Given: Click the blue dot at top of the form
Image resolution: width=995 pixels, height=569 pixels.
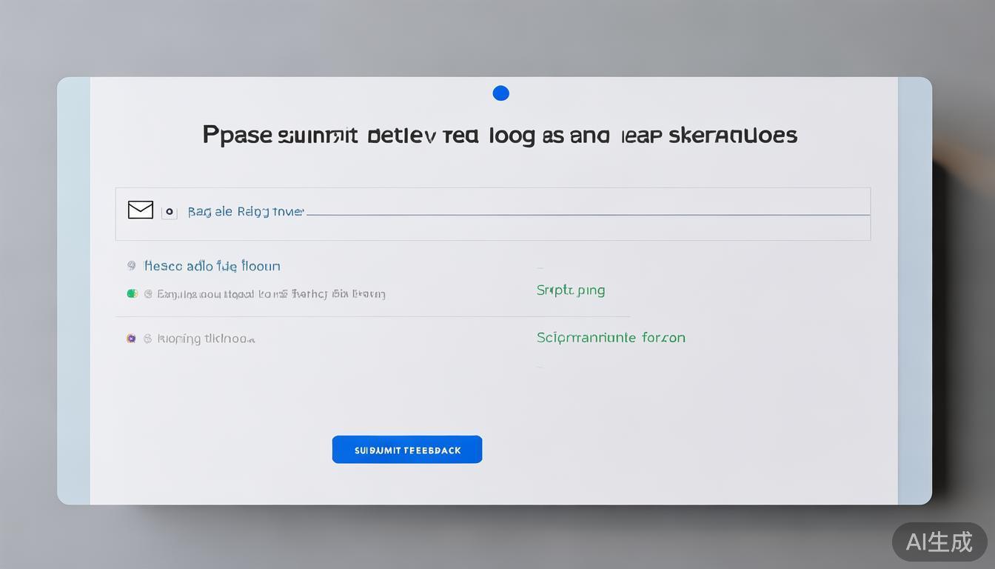Looking at the screenshot, I should click(500, 93).
